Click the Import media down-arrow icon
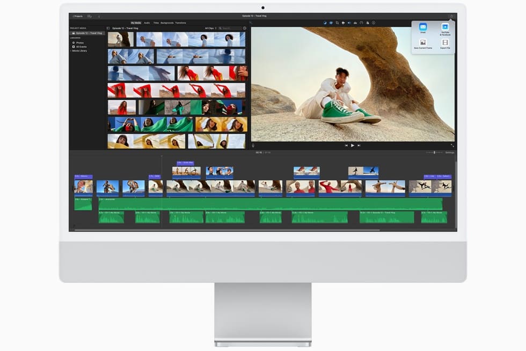This screenshot has height=351, width=526. [x=99, y=16]
